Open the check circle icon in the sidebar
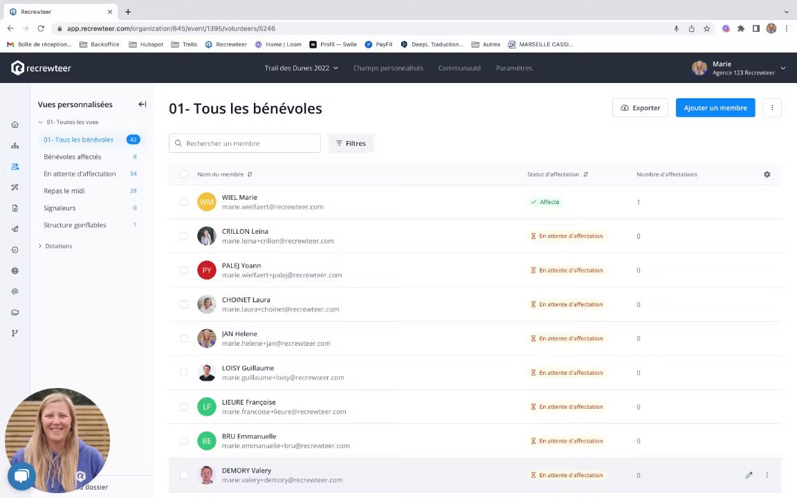The width and height of the screenshot is (797, 498). (x=15, y=250)
